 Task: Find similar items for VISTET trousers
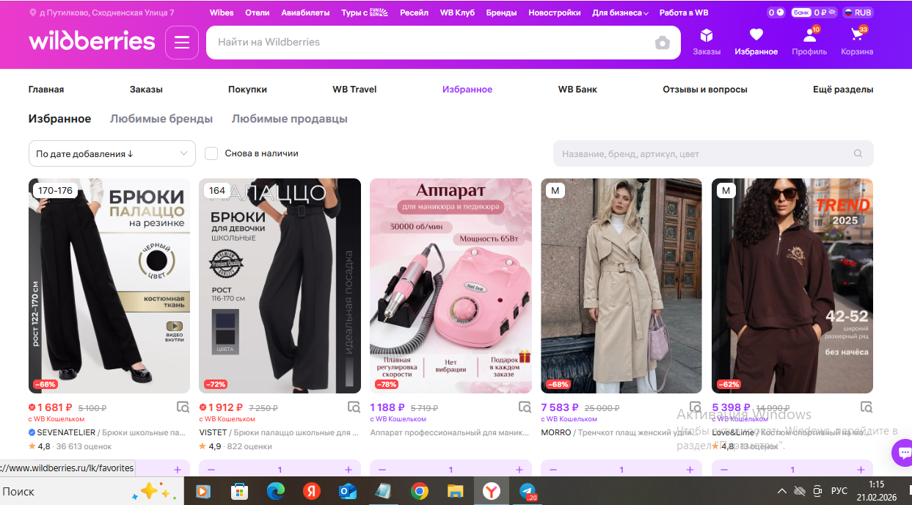[x=354, y=407]
